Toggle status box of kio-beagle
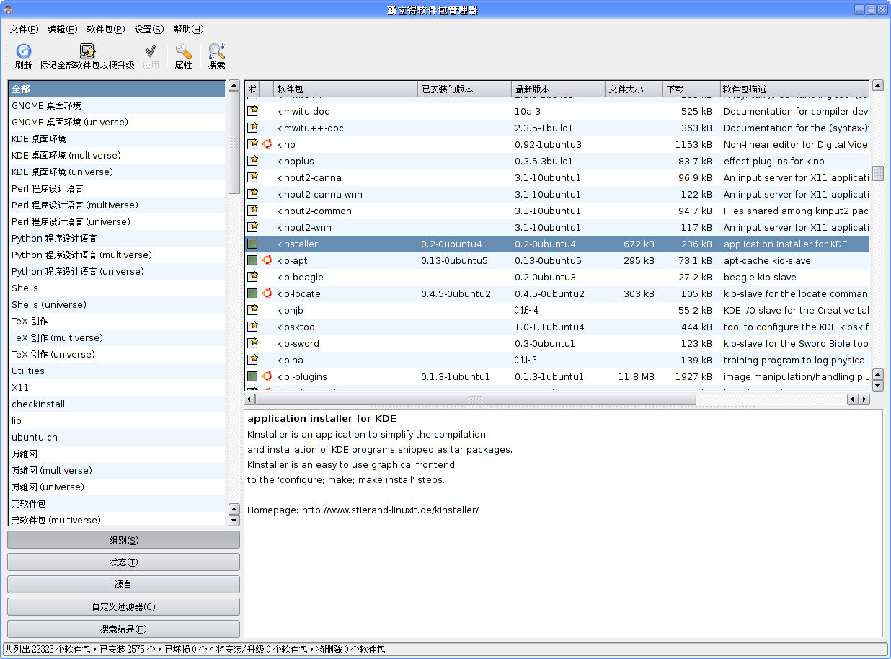Screen dimensions: 891x659 pyautogui.click(x=252, y=277)
